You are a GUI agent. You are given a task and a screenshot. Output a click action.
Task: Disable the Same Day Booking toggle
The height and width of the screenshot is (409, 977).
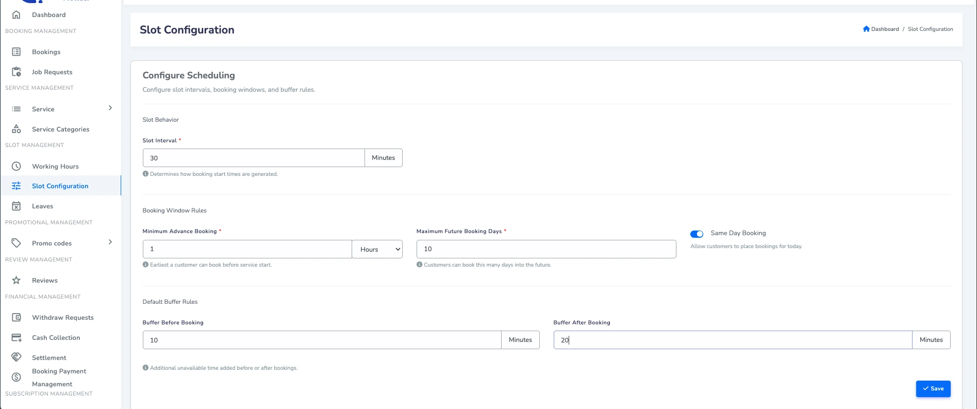(x=697, y=234)
